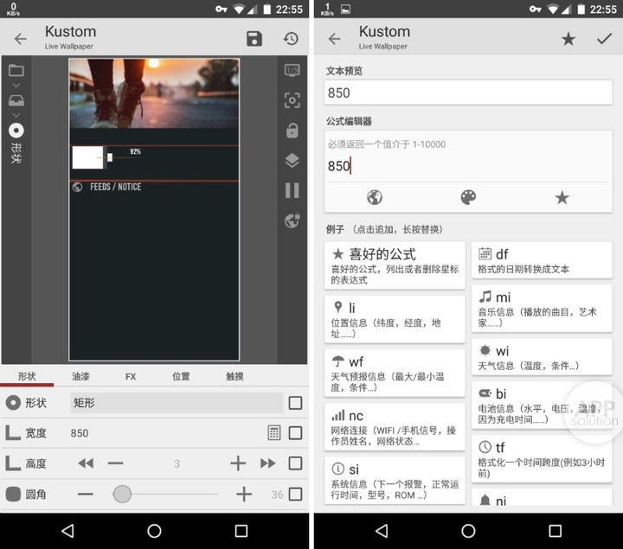Screen dimensions: 623x549
Task: Tick the checkbox in 高度 row
Action: pyautogui.click(x=295, y=463)
